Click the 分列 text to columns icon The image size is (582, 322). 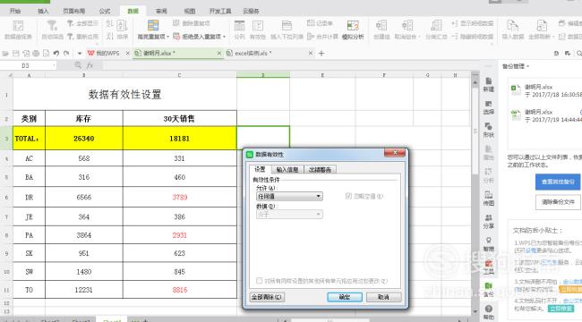239,26
